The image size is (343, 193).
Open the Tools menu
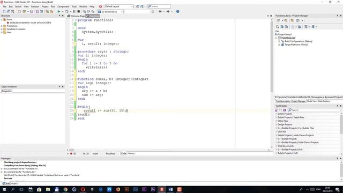click(x=74, y=6)
